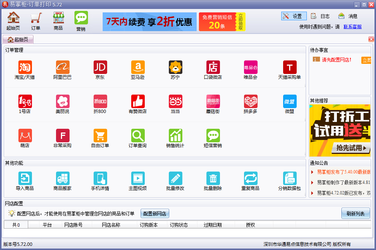376x250 pixels.
Task: Select the 拼多多 icon
Action: pyautogui.click(x=250, y=104)
